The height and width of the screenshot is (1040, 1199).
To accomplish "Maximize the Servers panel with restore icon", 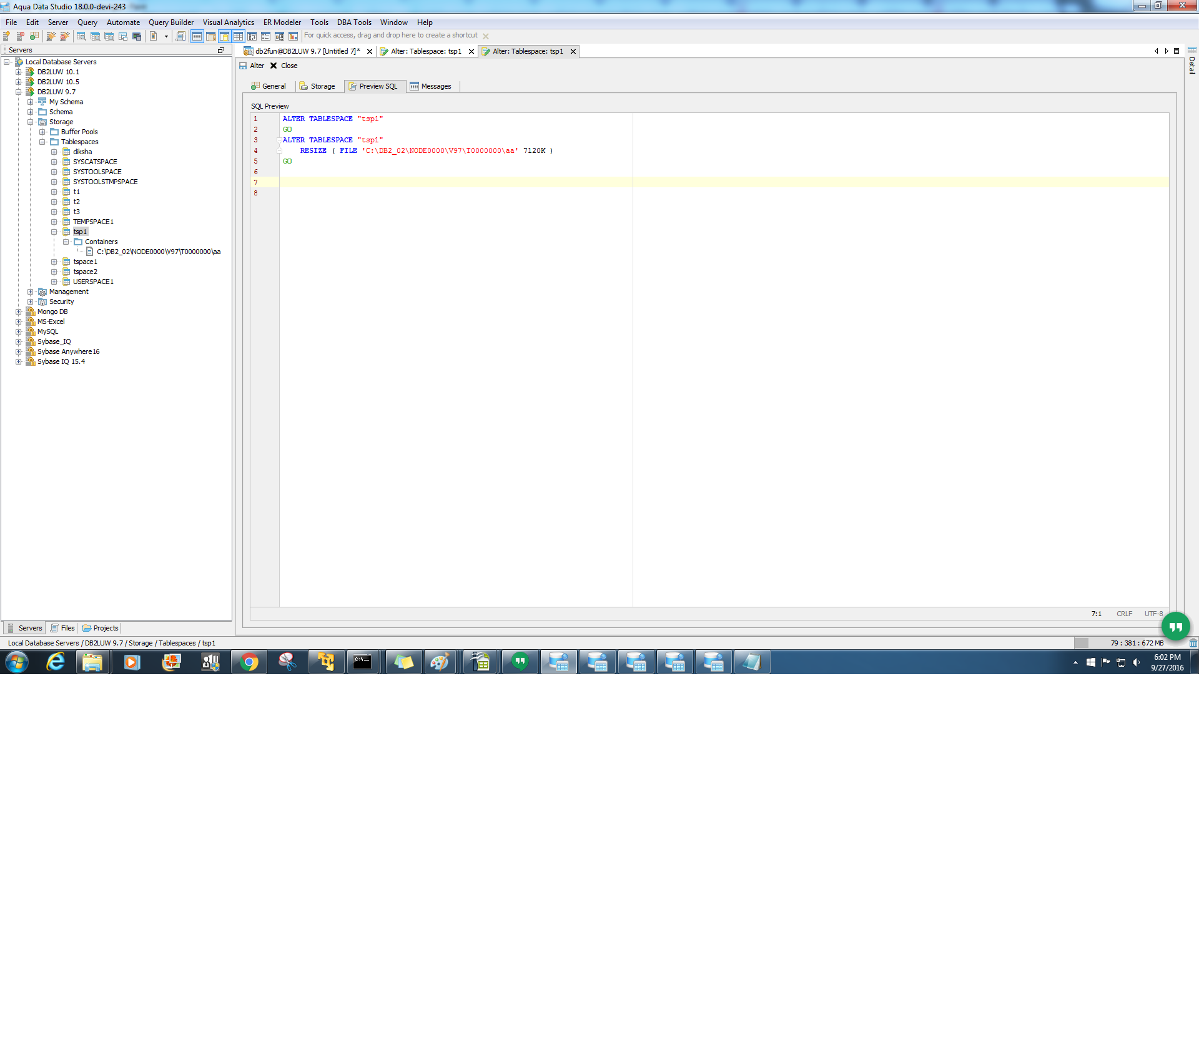I will pos(221,50).
